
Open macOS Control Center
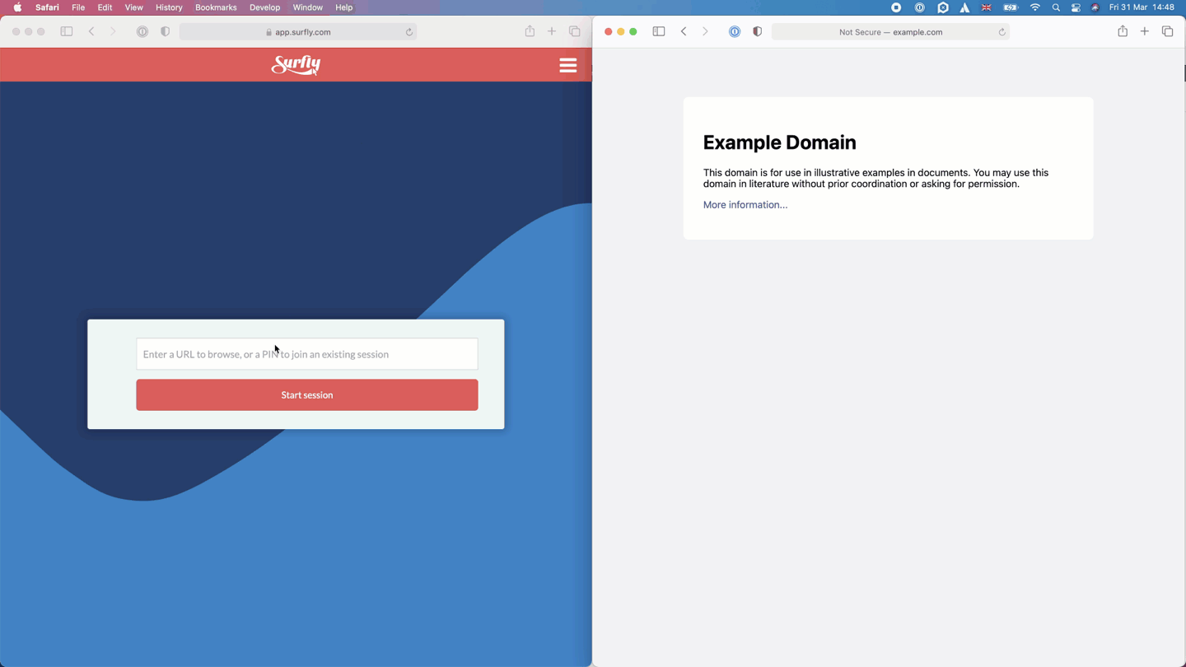1076,7
